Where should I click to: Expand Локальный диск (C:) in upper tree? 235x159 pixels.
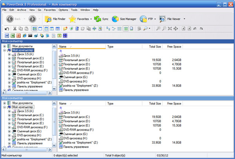coord(9,58)
